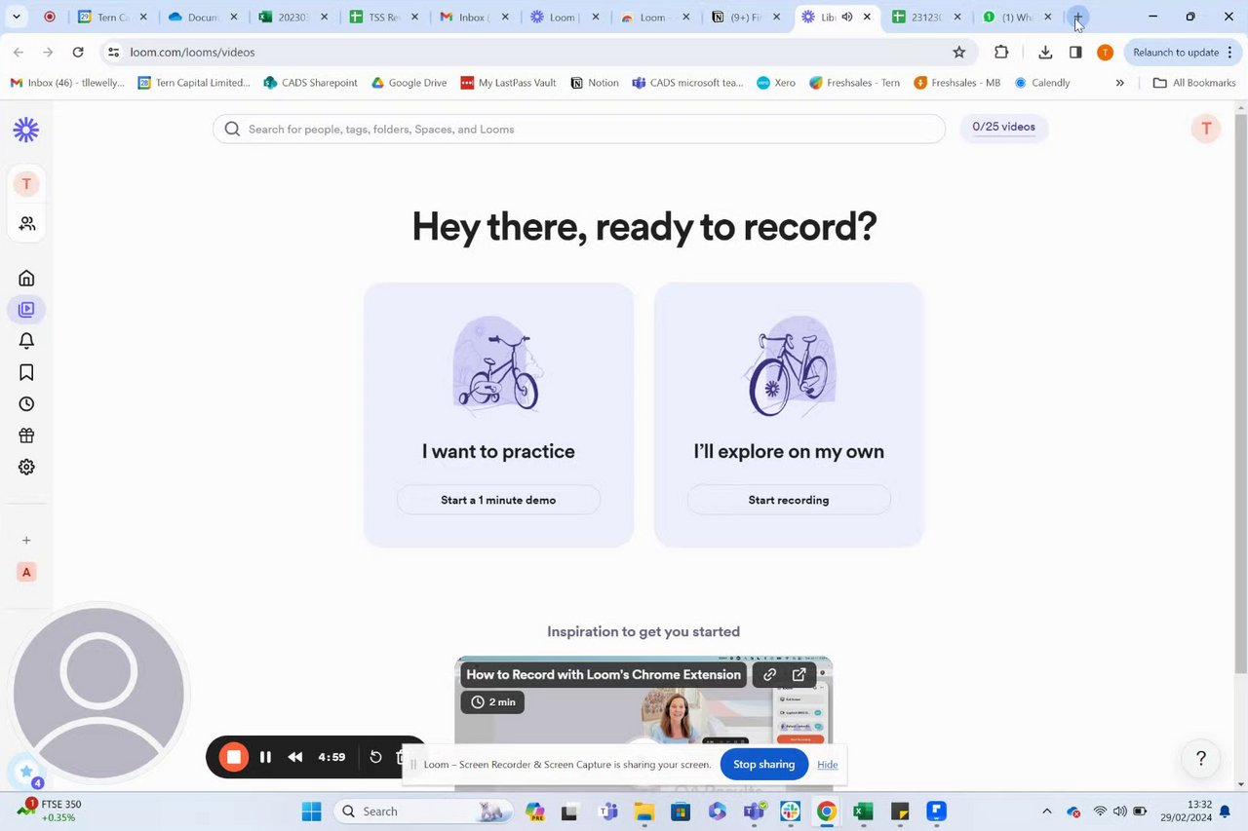Go to Home via sidebar house icon

click(26, 279)
